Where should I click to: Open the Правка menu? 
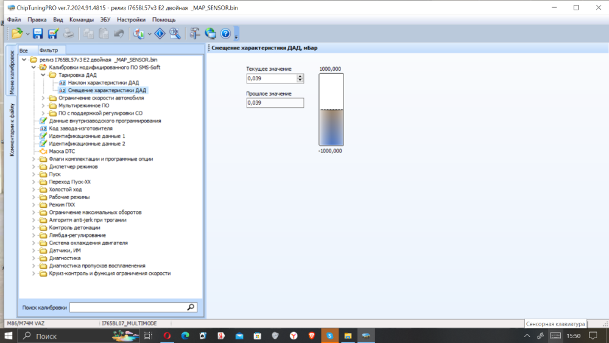pyautogui.click(x=37, y=19)
